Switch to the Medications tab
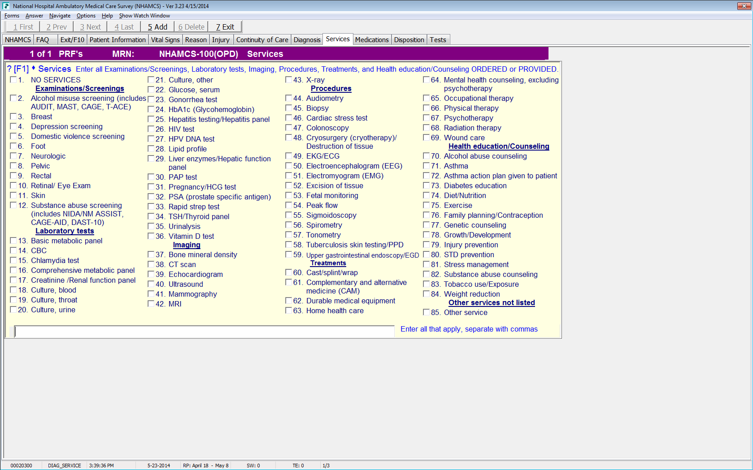 click(371, 40)
